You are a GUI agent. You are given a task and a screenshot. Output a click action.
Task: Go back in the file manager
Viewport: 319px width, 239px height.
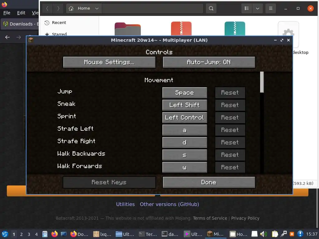(47, 8)
